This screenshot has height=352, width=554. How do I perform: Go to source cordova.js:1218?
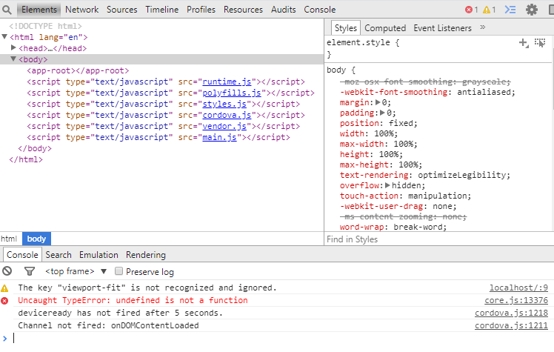511,313
